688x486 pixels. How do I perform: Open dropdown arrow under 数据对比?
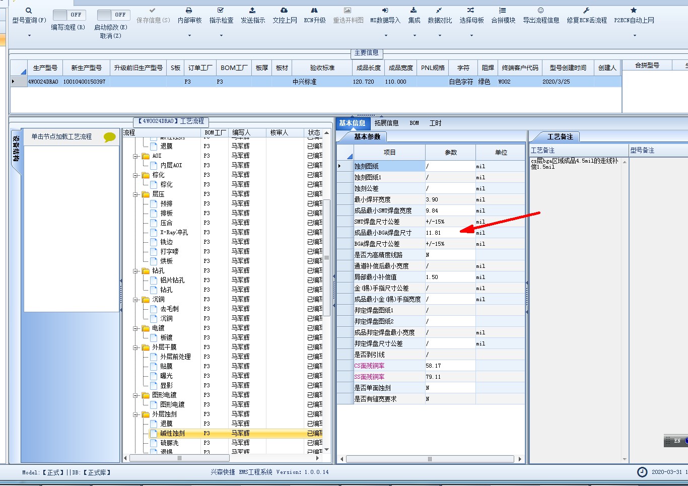coord(440,35)
